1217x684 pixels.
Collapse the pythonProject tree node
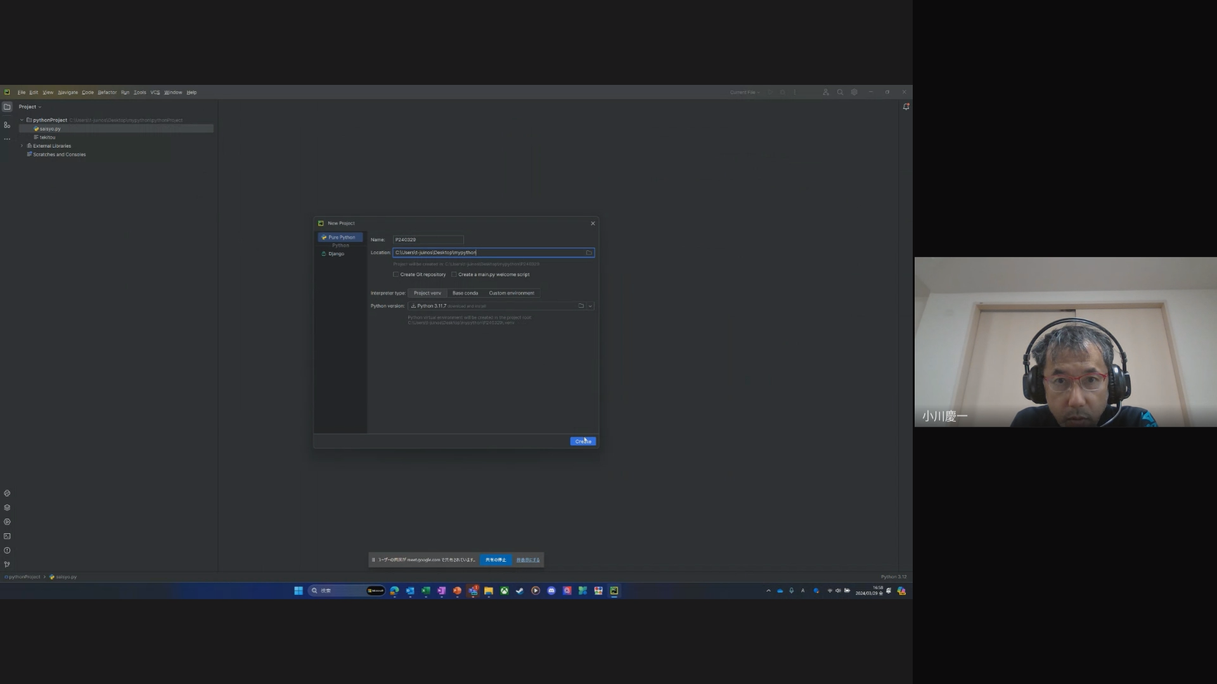(22, 120)
